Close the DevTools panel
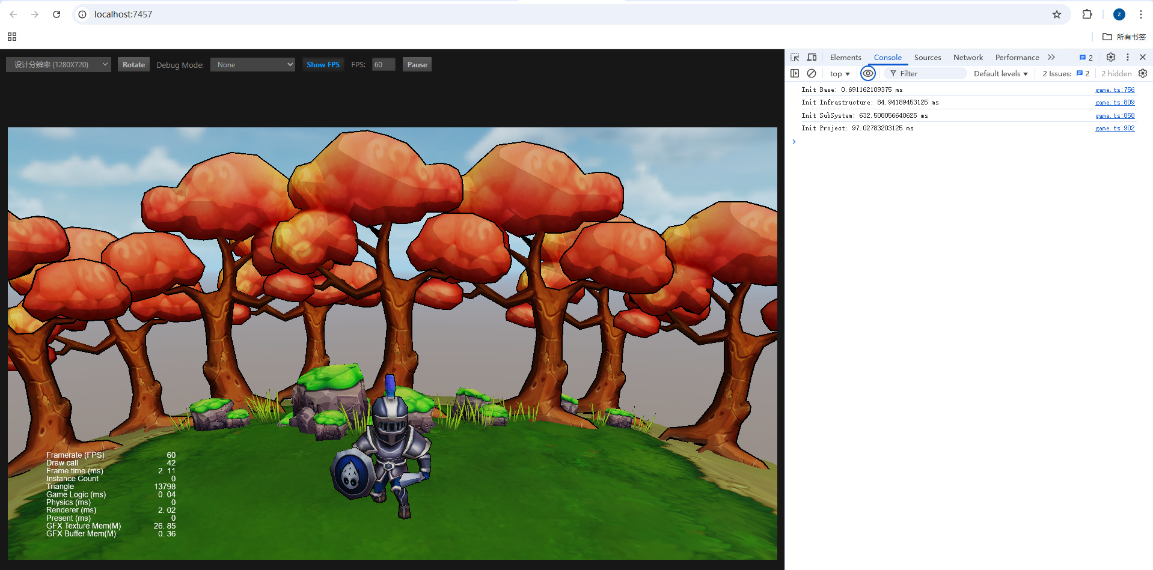Viewport: 1153px width, 570px height. [1143, 57]
